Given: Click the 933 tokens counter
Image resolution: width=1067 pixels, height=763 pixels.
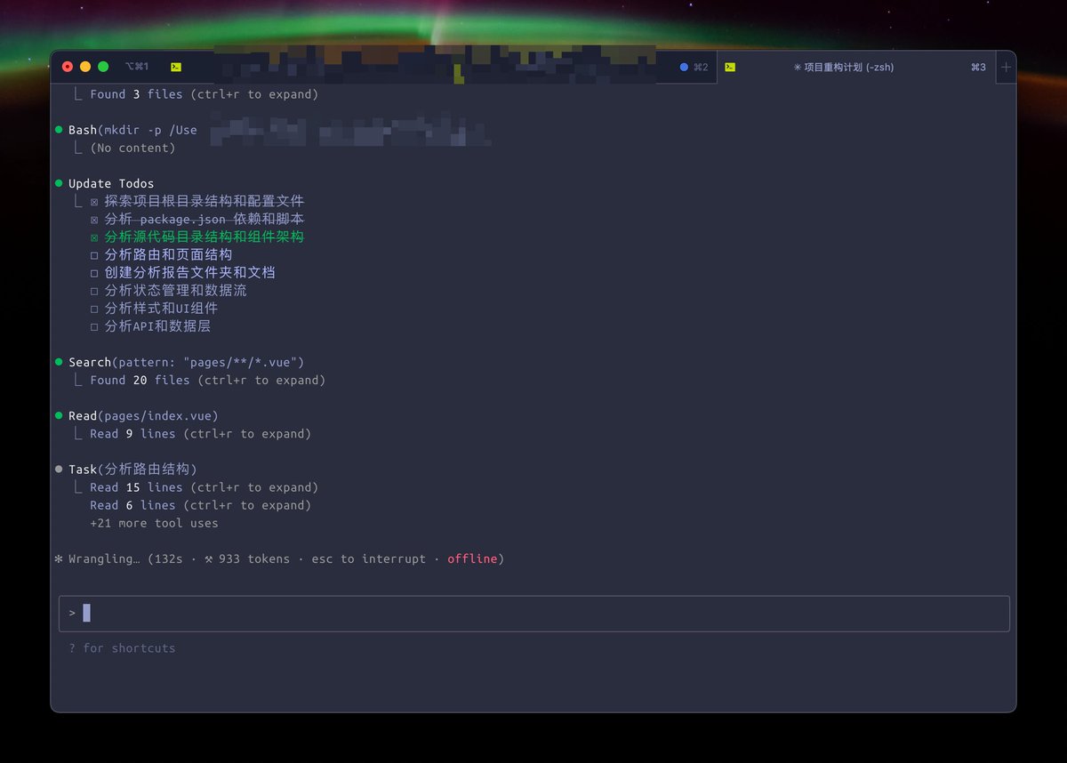Looking at the screenshot, I should [253, 559].
